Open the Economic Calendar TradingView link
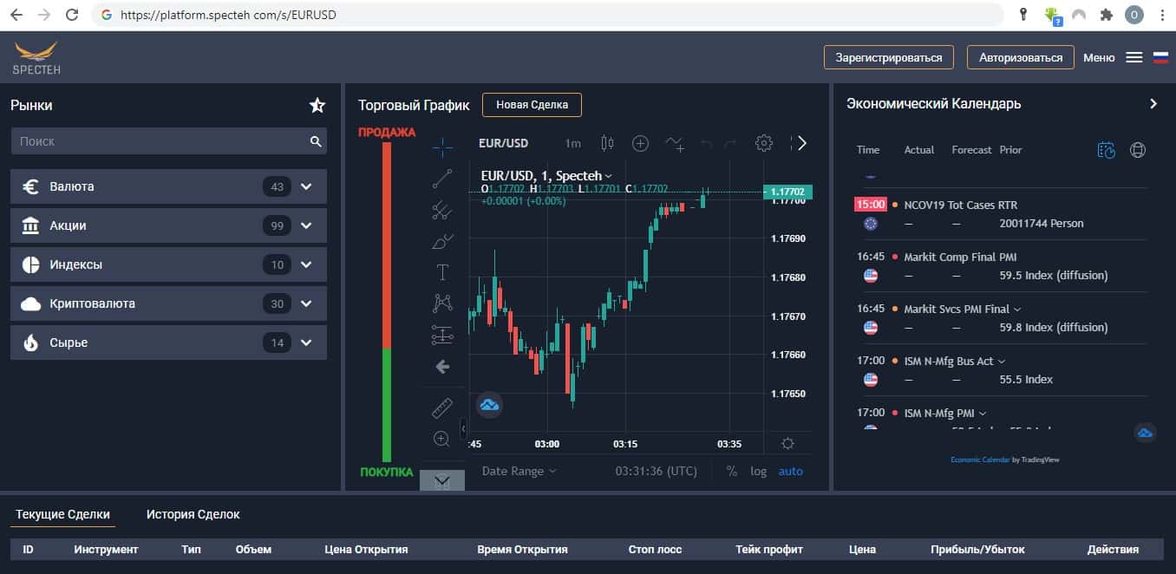Image resolution: width=1176 pixels, height=574 pixels. (x=980, y=460)
